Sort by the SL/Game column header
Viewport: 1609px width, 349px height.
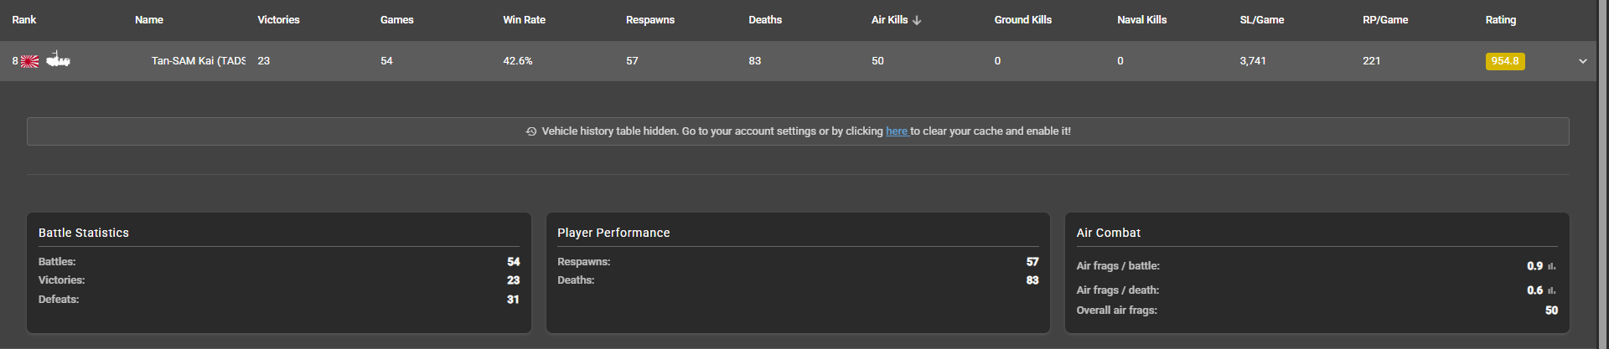[x=1261, y=20]
